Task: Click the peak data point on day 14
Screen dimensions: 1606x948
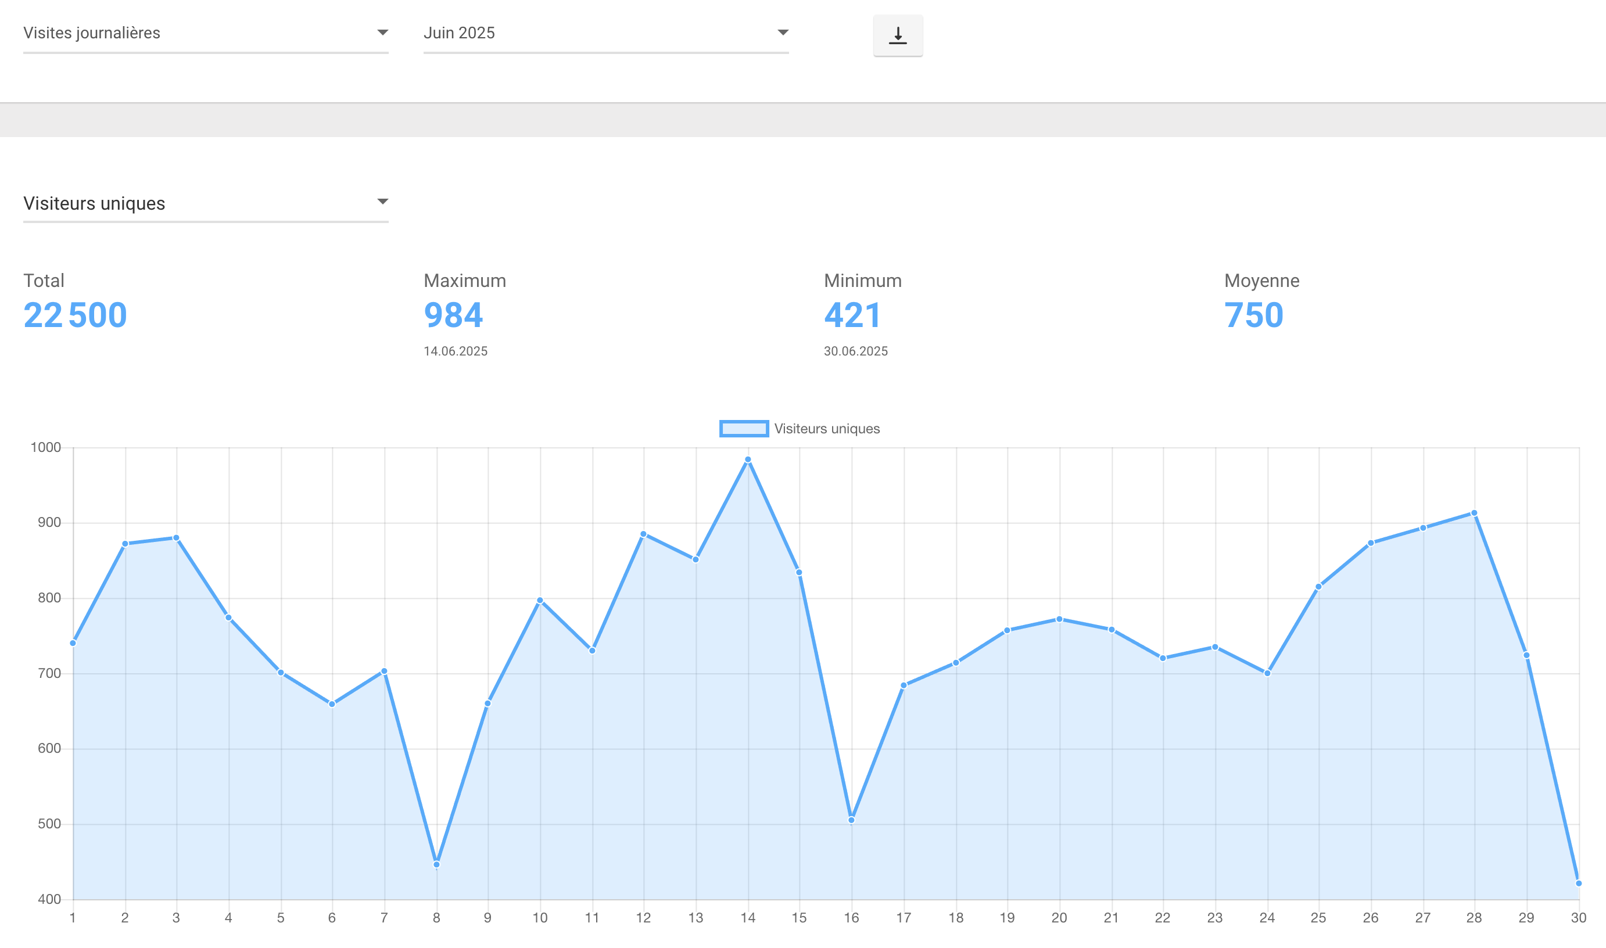Action: click(747, 459)
